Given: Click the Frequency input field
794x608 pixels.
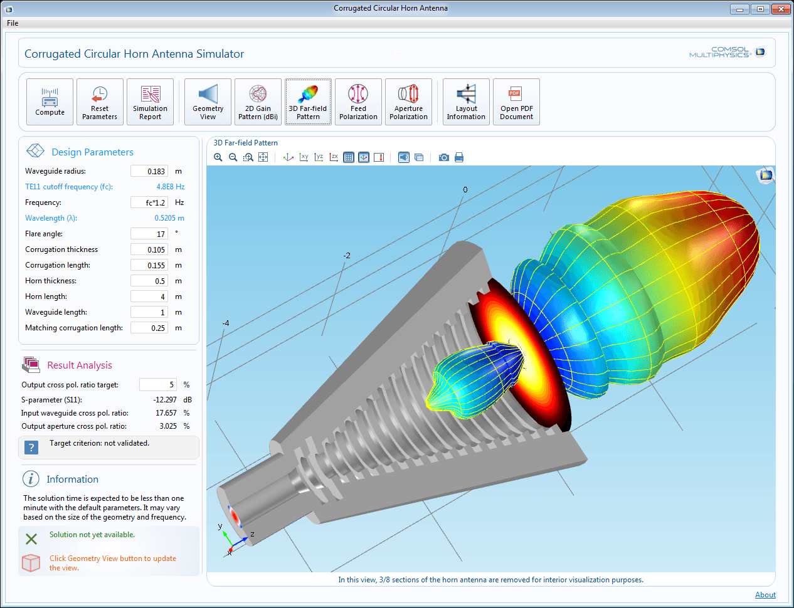Looking at the screenshot, I should pyautogui.click(x=149, y=202).
